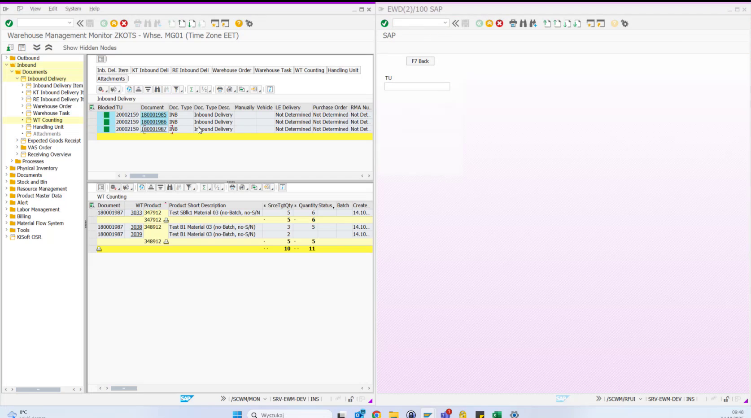The height and width of the screenshot is (418, 751).
Task: Click the Sort Ascending icon above WT Counting
Action: pos(151,187)
